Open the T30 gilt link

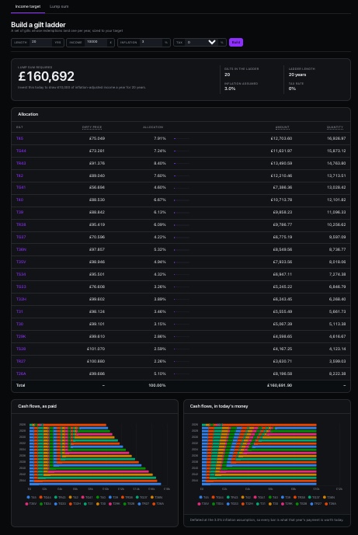19,324
